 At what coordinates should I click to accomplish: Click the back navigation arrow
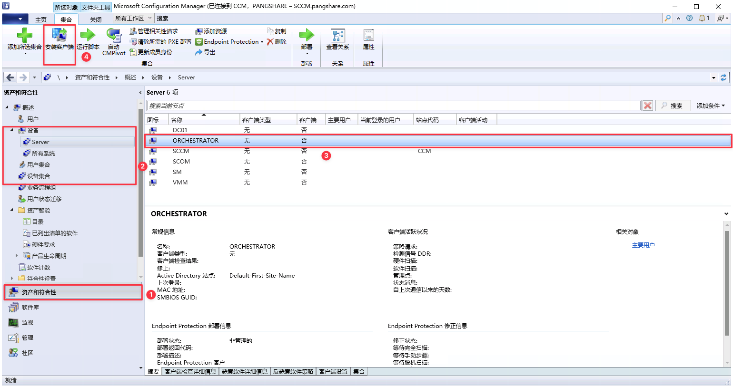[x=10, y=77]
